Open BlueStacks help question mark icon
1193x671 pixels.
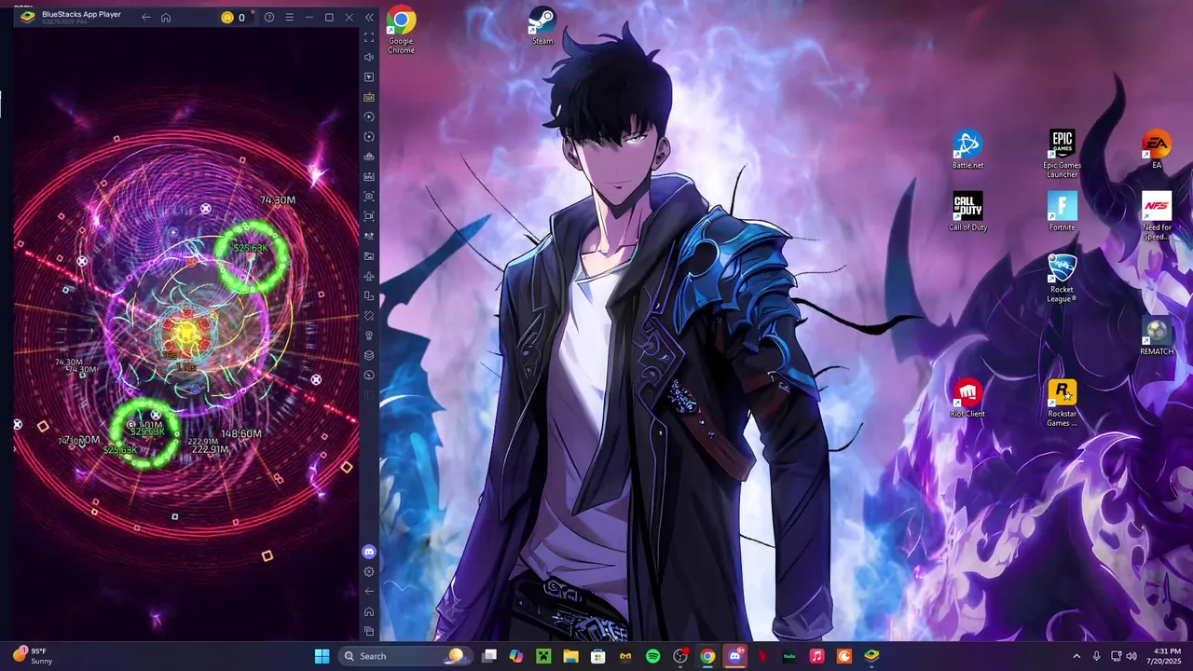tap(269, 18)
